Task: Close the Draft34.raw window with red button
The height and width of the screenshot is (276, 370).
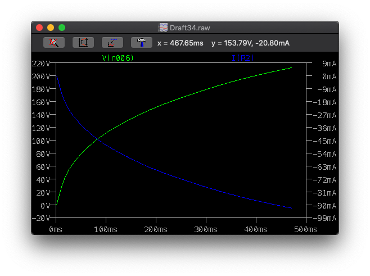Action: click(39, 28)
